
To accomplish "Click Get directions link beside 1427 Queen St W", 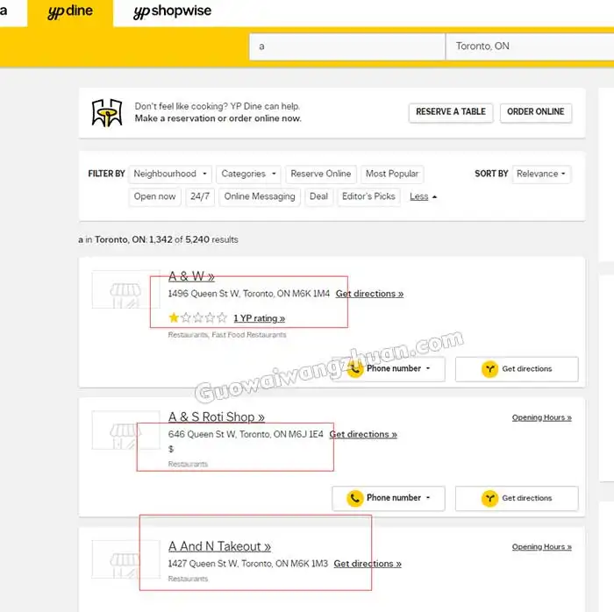I will (x=368, y=564).
